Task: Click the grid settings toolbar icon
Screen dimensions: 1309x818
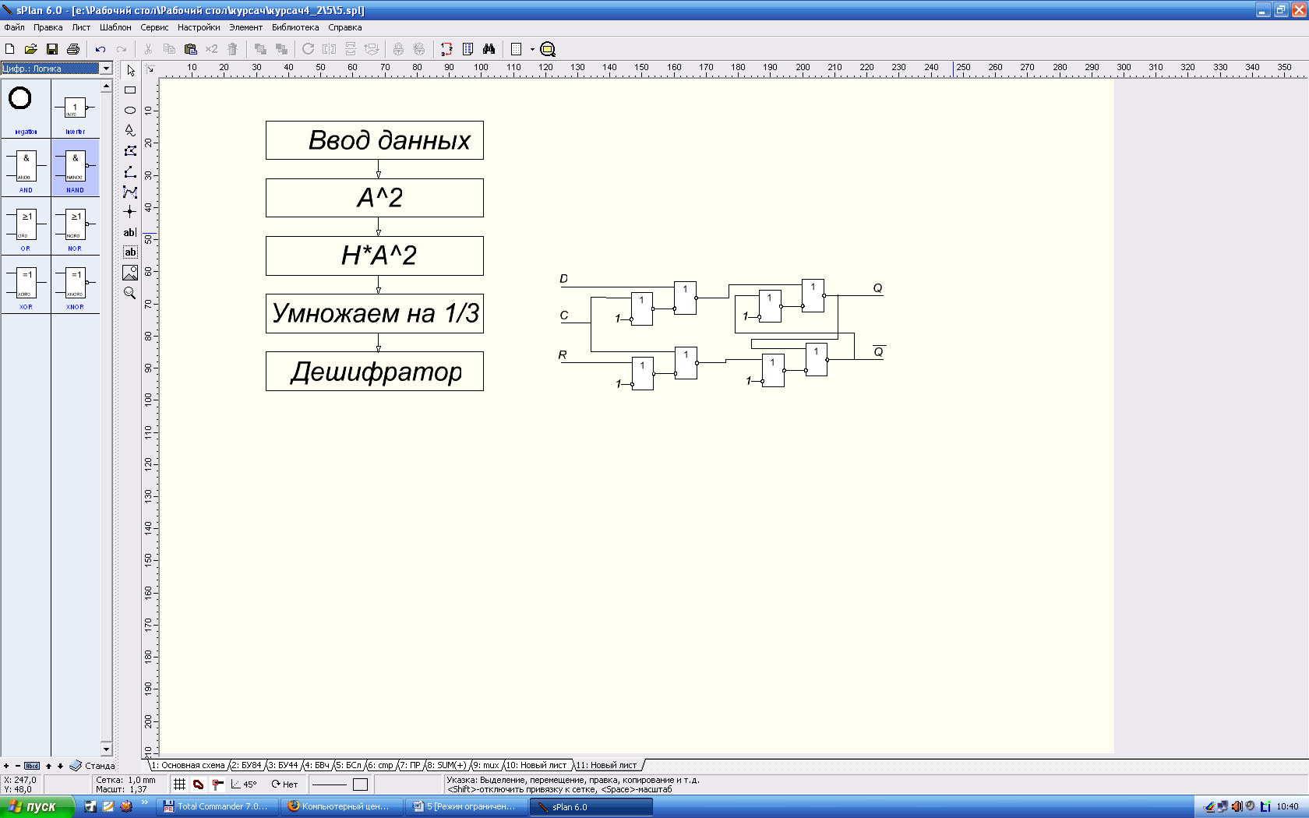Action: click(516, 49)
